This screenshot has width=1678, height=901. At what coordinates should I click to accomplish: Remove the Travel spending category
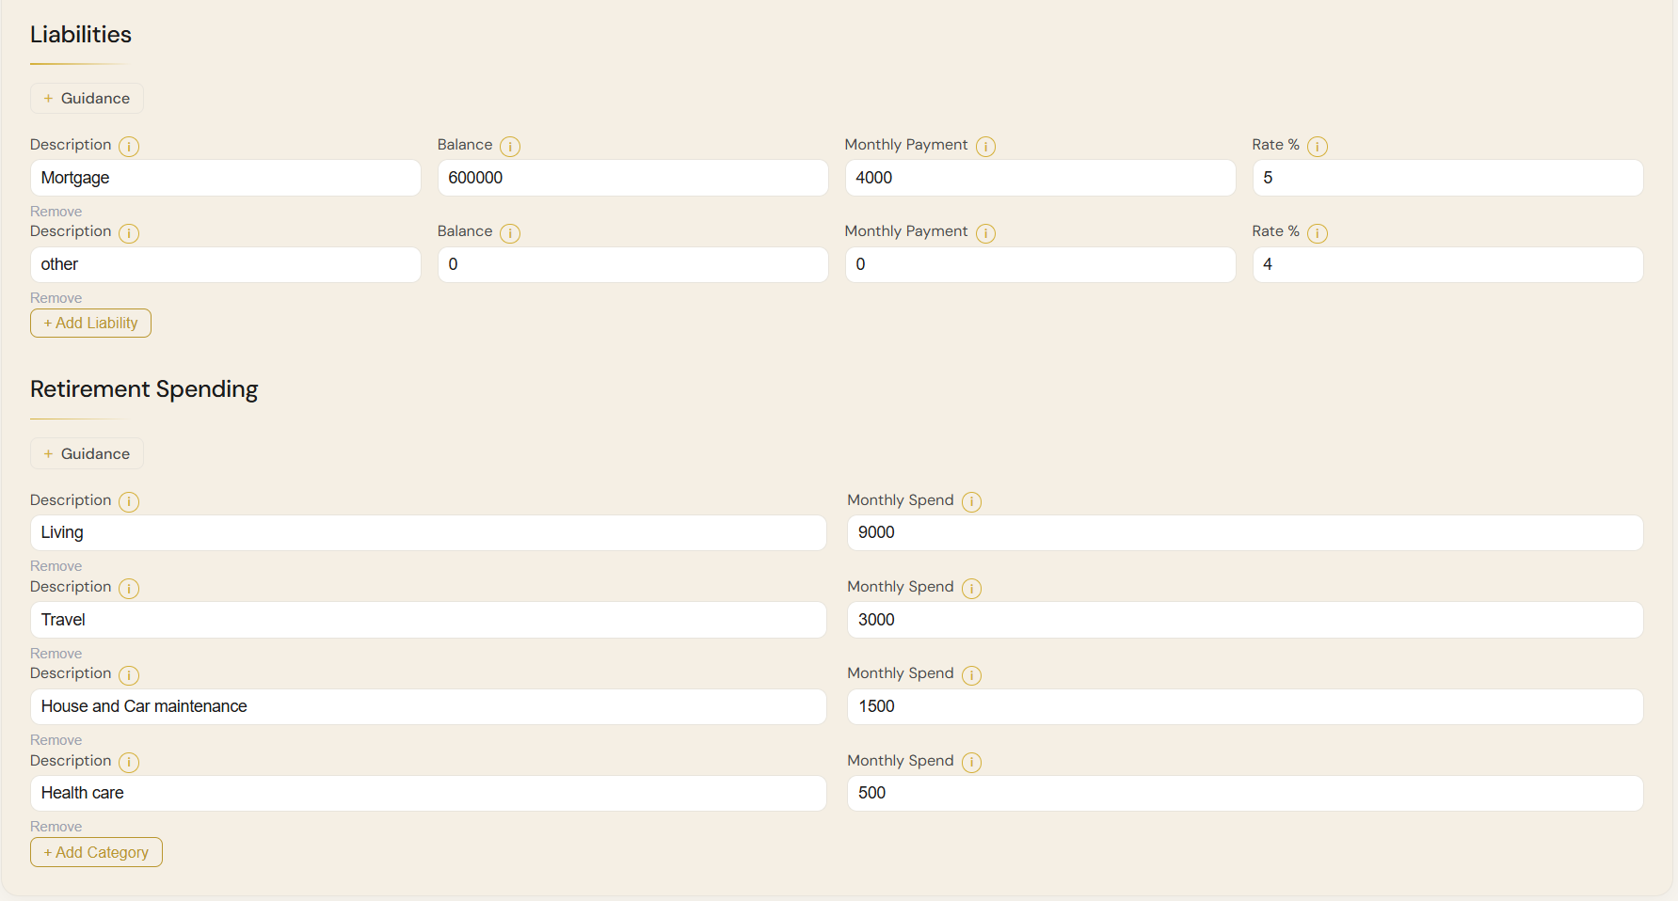pyautogui.click(x=56, y=653)
